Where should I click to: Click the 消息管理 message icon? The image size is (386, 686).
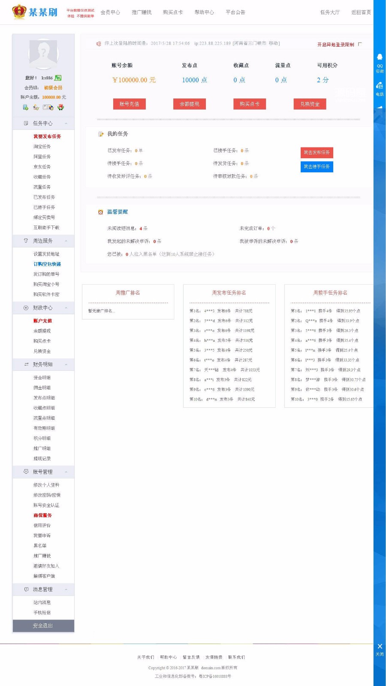pos(26,590)
